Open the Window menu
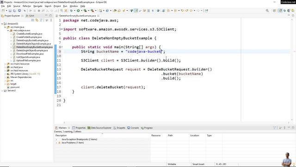The image size is (296, 167). [74, 6]
